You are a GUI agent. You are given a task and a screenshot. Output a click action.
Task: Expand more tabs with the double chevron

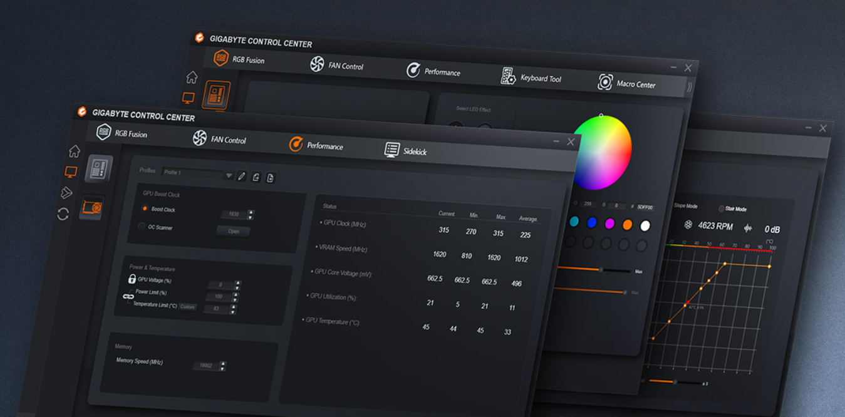coord(689,87)
